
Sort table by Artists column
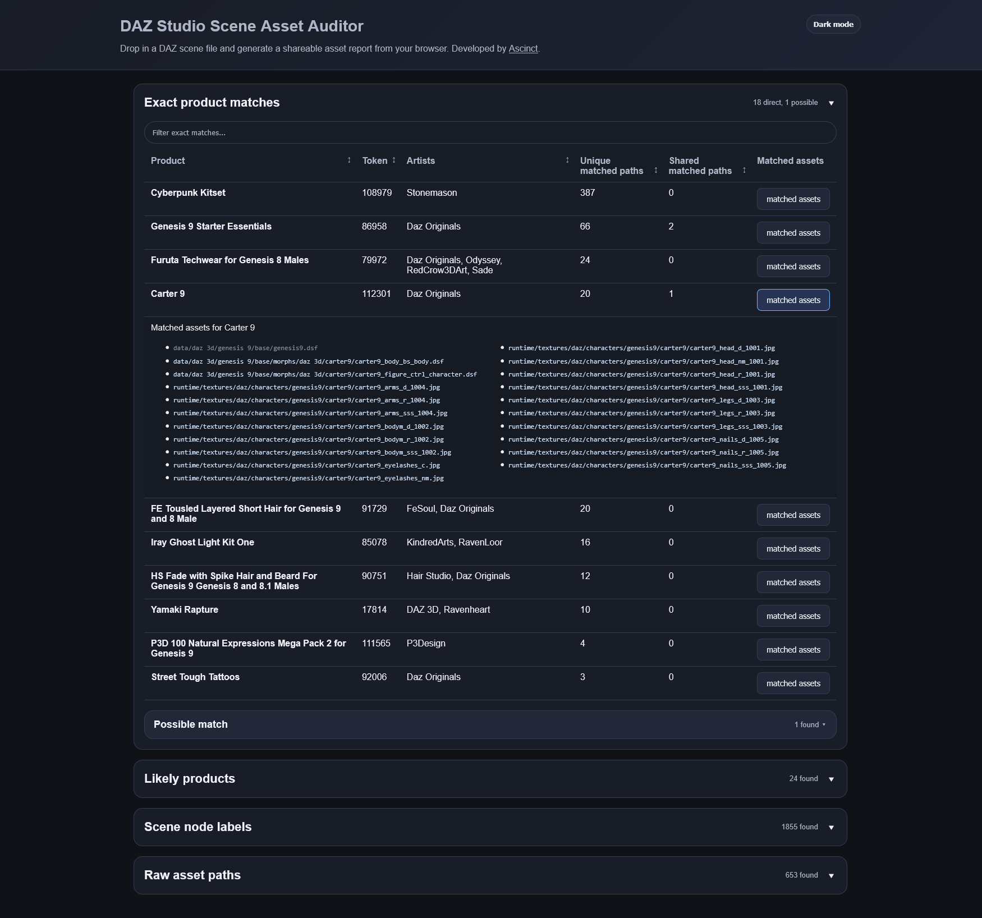567,160
